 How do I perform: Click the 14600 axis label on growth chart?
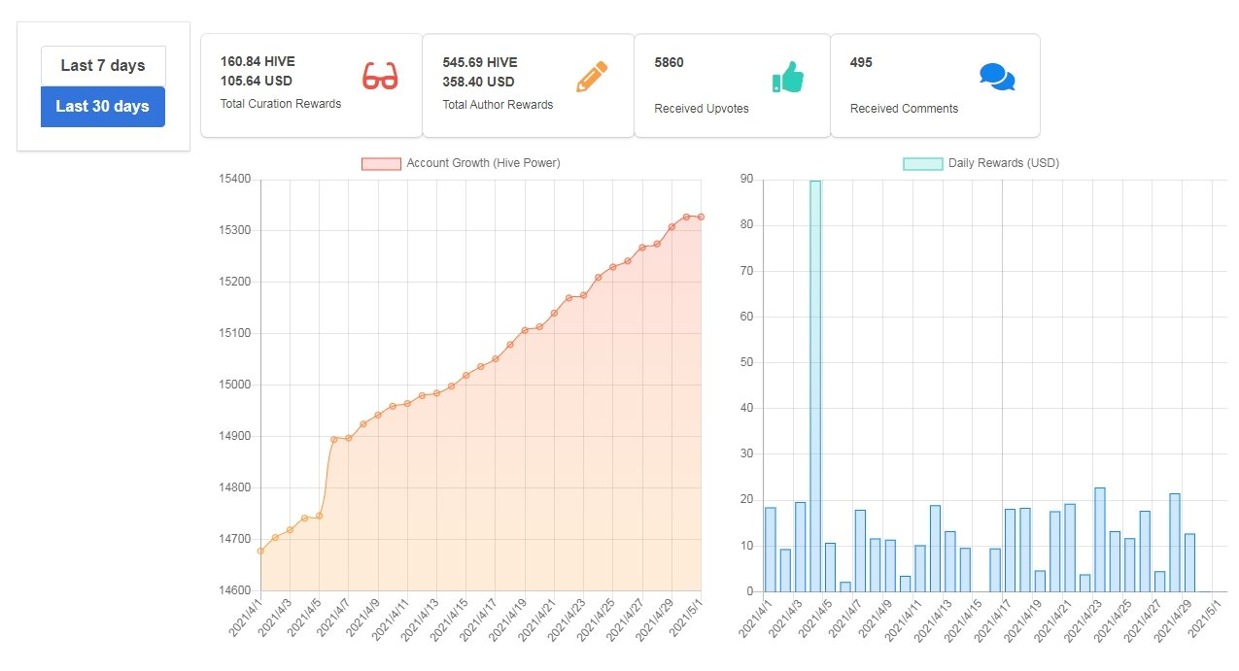click(237, 590)
